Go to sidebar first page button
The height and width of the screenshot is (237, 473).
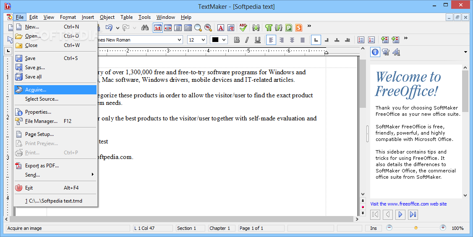[x=375, y=214]
